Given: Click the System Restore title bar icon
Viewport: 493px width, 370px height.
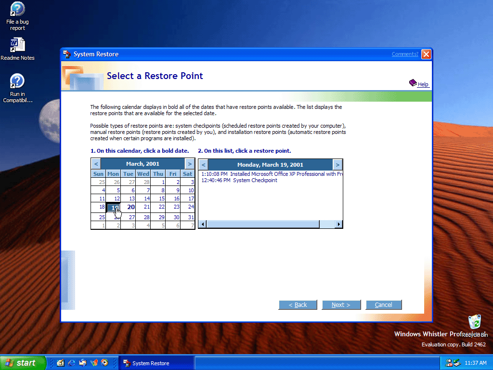Looking at the screenshot, I should tap(67, 54).
